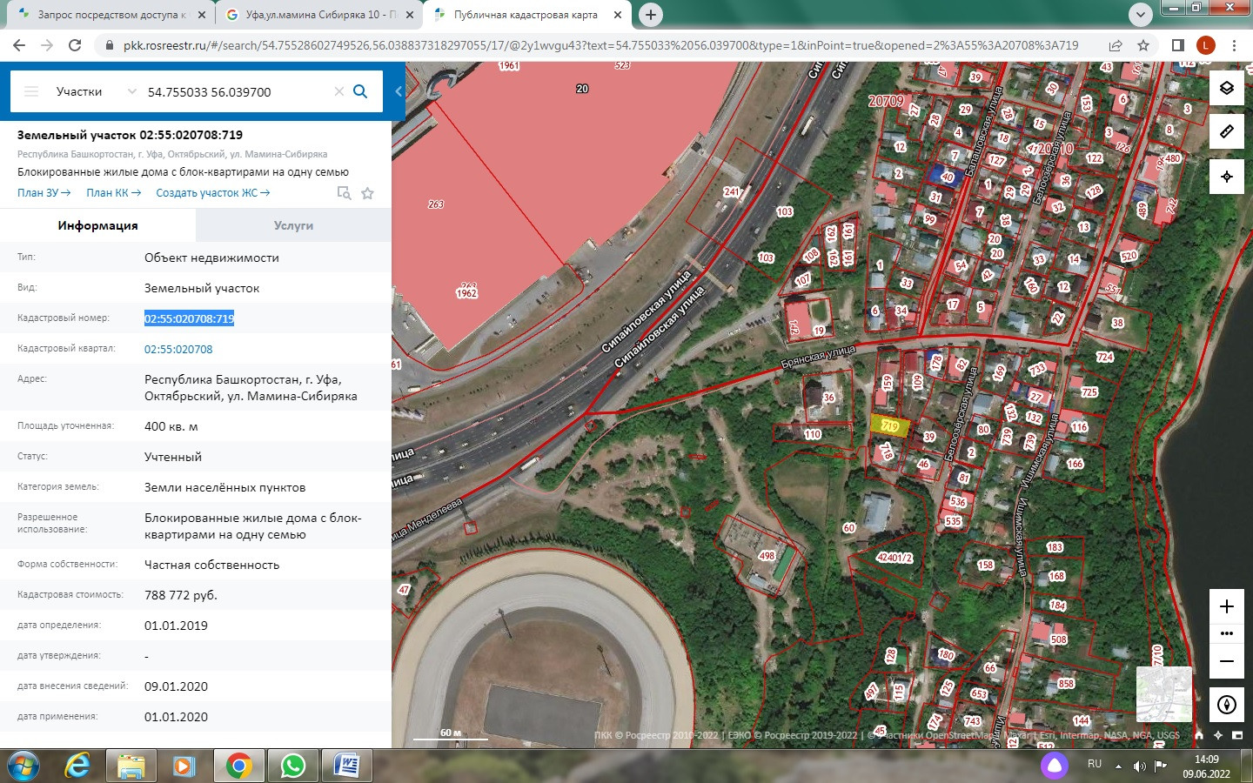Clear the search field text
The width and height of the screenshot is (1253, 783).
point(339,91)
